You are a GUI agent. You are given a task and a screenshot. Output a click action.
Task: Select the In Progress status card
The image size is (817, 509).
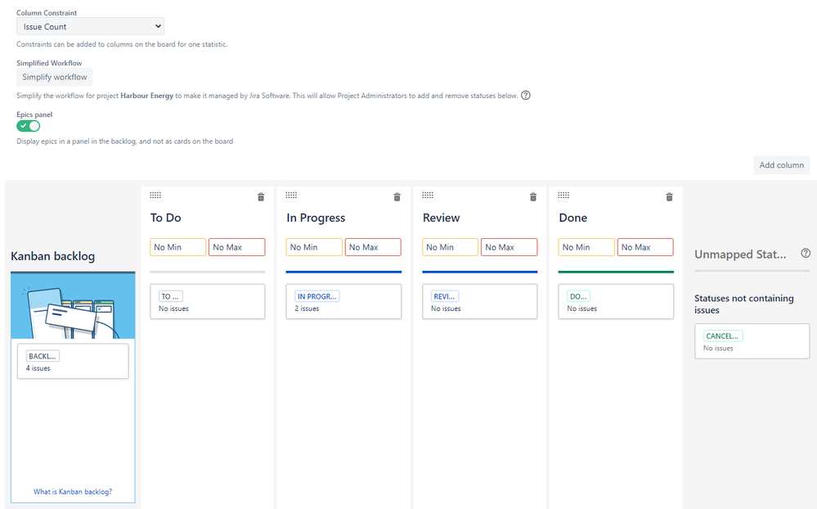[343, 301]
